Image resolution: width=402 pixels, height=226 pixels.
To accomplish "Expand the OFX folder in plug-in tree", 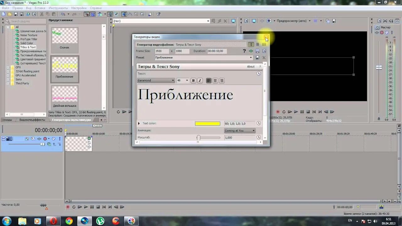I will tap(8, 67).
